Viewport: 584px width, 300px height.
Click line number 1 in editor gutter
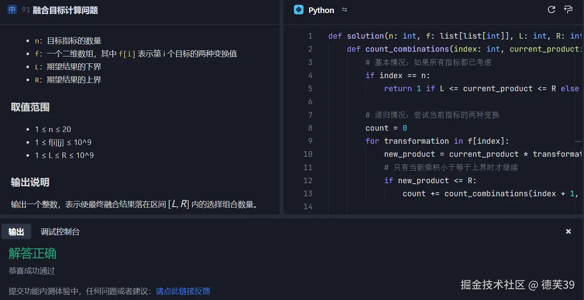(x=310, y=36)
